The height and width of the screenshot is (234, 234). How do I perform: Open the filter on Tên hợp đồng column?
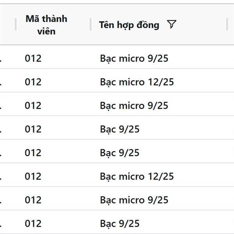pos(172,24)
